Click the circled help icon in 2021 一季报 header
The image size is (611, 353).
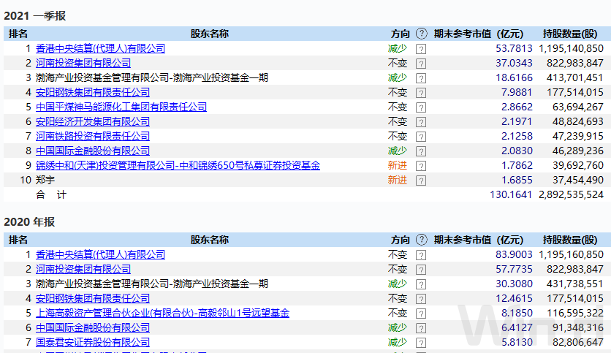[x=421, y=34]
